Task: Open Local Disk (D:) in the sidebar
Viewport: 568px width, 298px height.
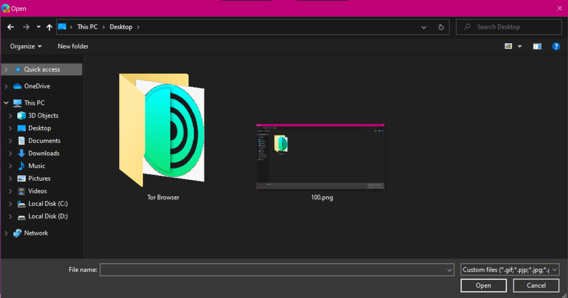Action: (48, 216)
